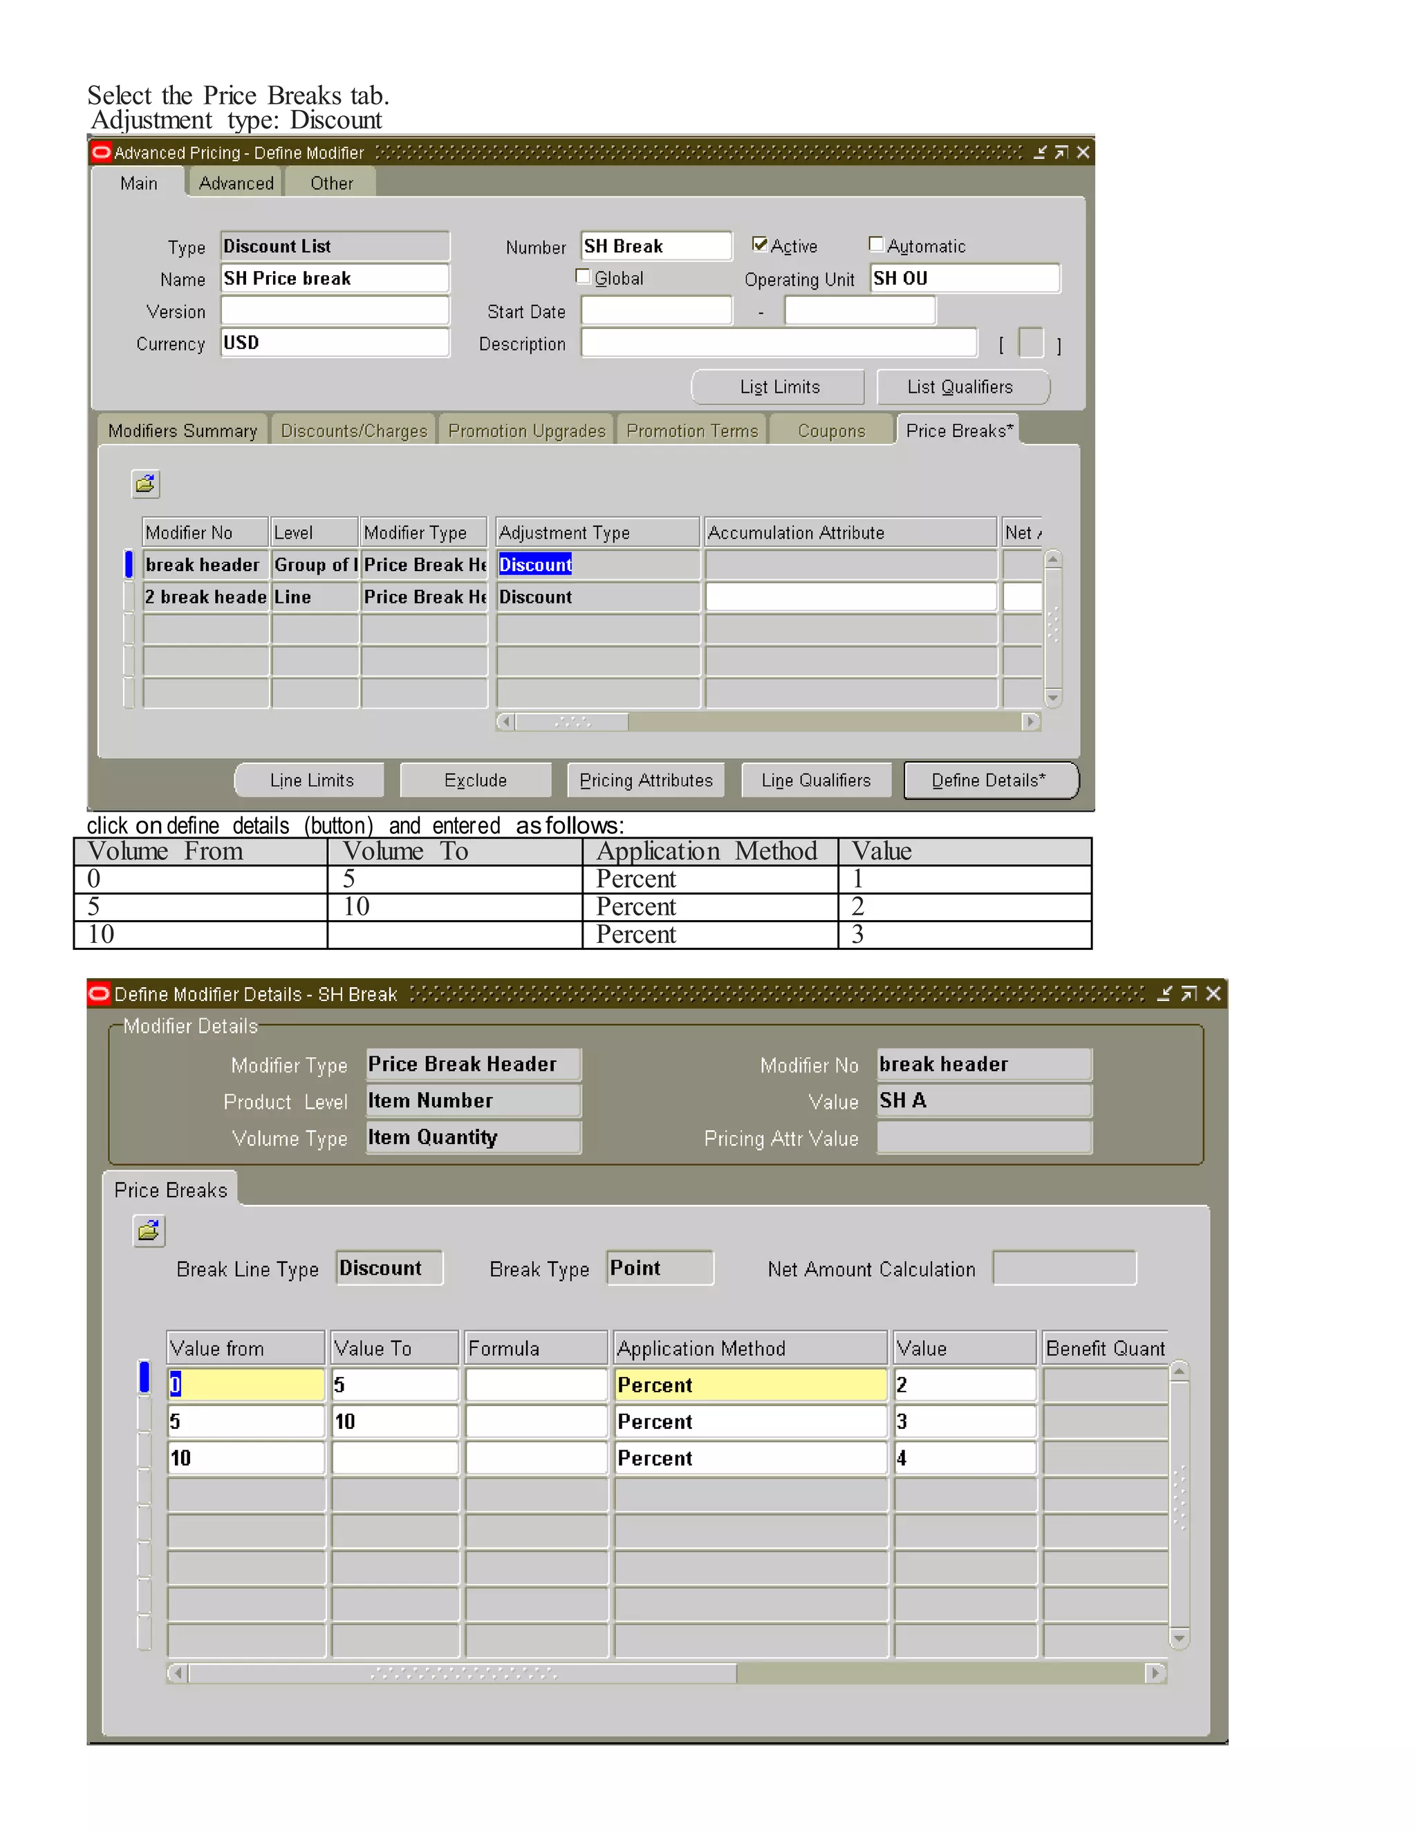The image size is (1416, 1832).
Task: Click the Define Details* button
Action: (990, 780)
